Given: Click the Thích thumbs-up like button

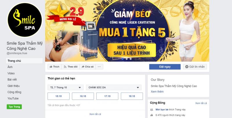Looking at the screenshot, I should (55, 67).
